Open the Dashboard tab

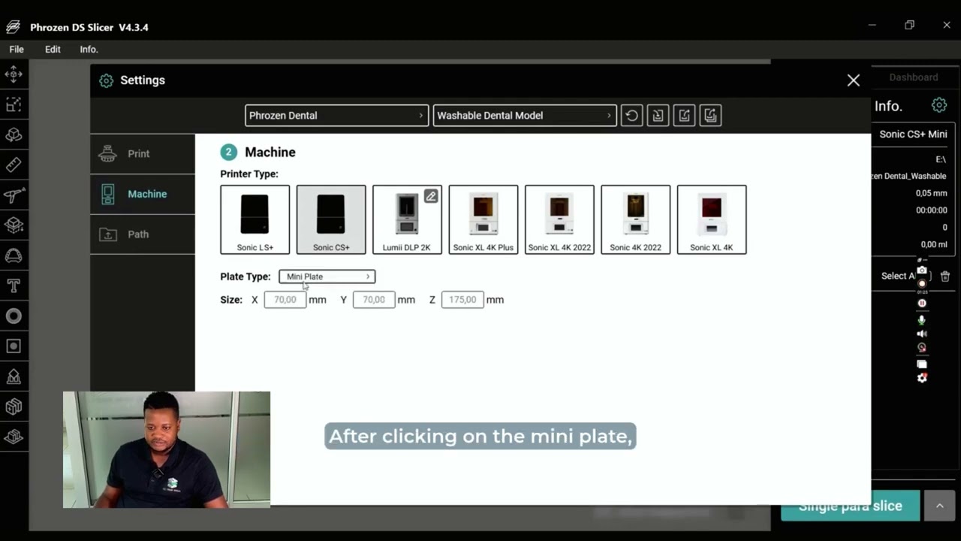pos(914,77)
